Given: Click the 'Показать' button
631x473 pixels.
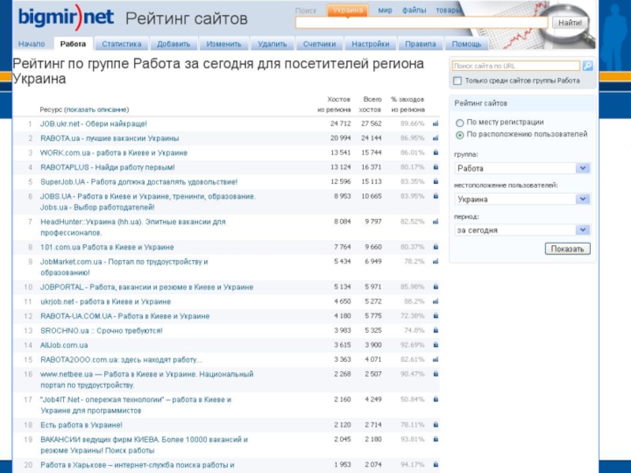Looking at the screenshot, I should 567,248.
